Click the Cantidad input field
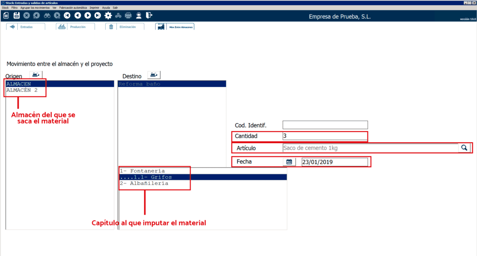Screen dimensions: 477x256 click(325, 136)
